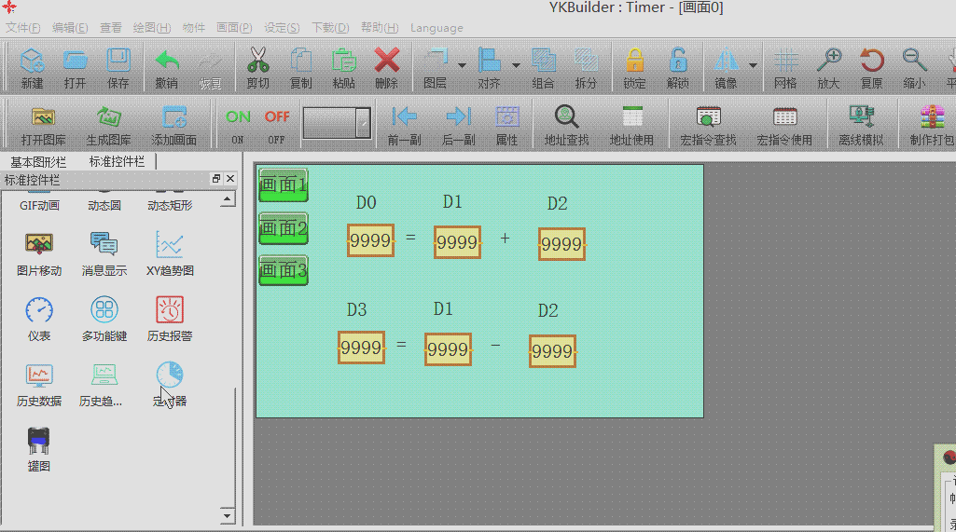
Task: Switch to the 基本图形栏 tab
Action: [38, 162]
